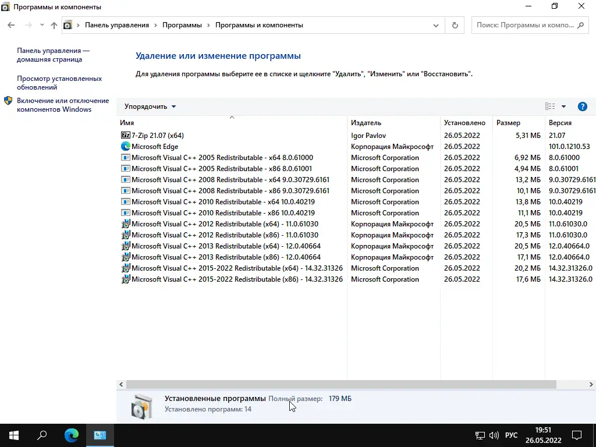Click icon of Visual C++ 2010 x86 entry

point(126,212)
